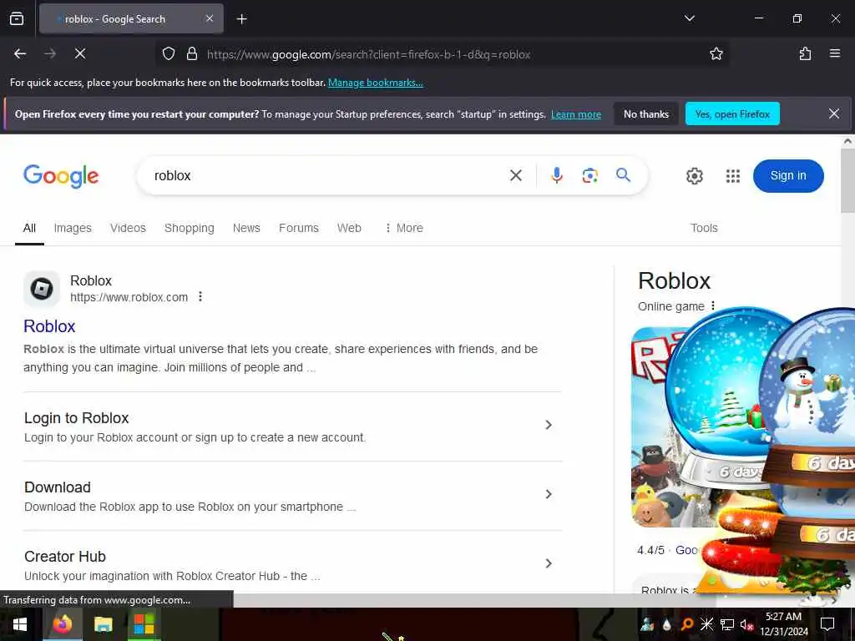Screen dimensions: 855x641
Task: Accept Yes, open Firefox button
Action: coord(731,114)
